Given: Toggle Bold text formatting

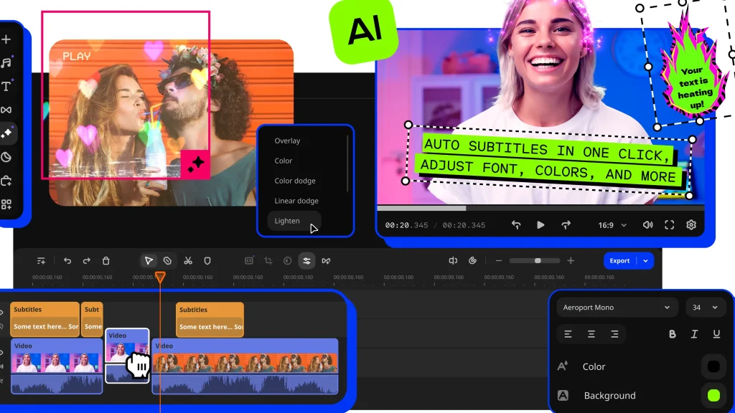Looking at the screenshot, I should click(673, 334).
